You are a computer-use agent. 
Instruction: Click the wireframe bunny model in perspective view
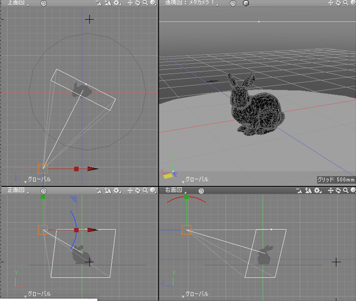pos(256,104)
